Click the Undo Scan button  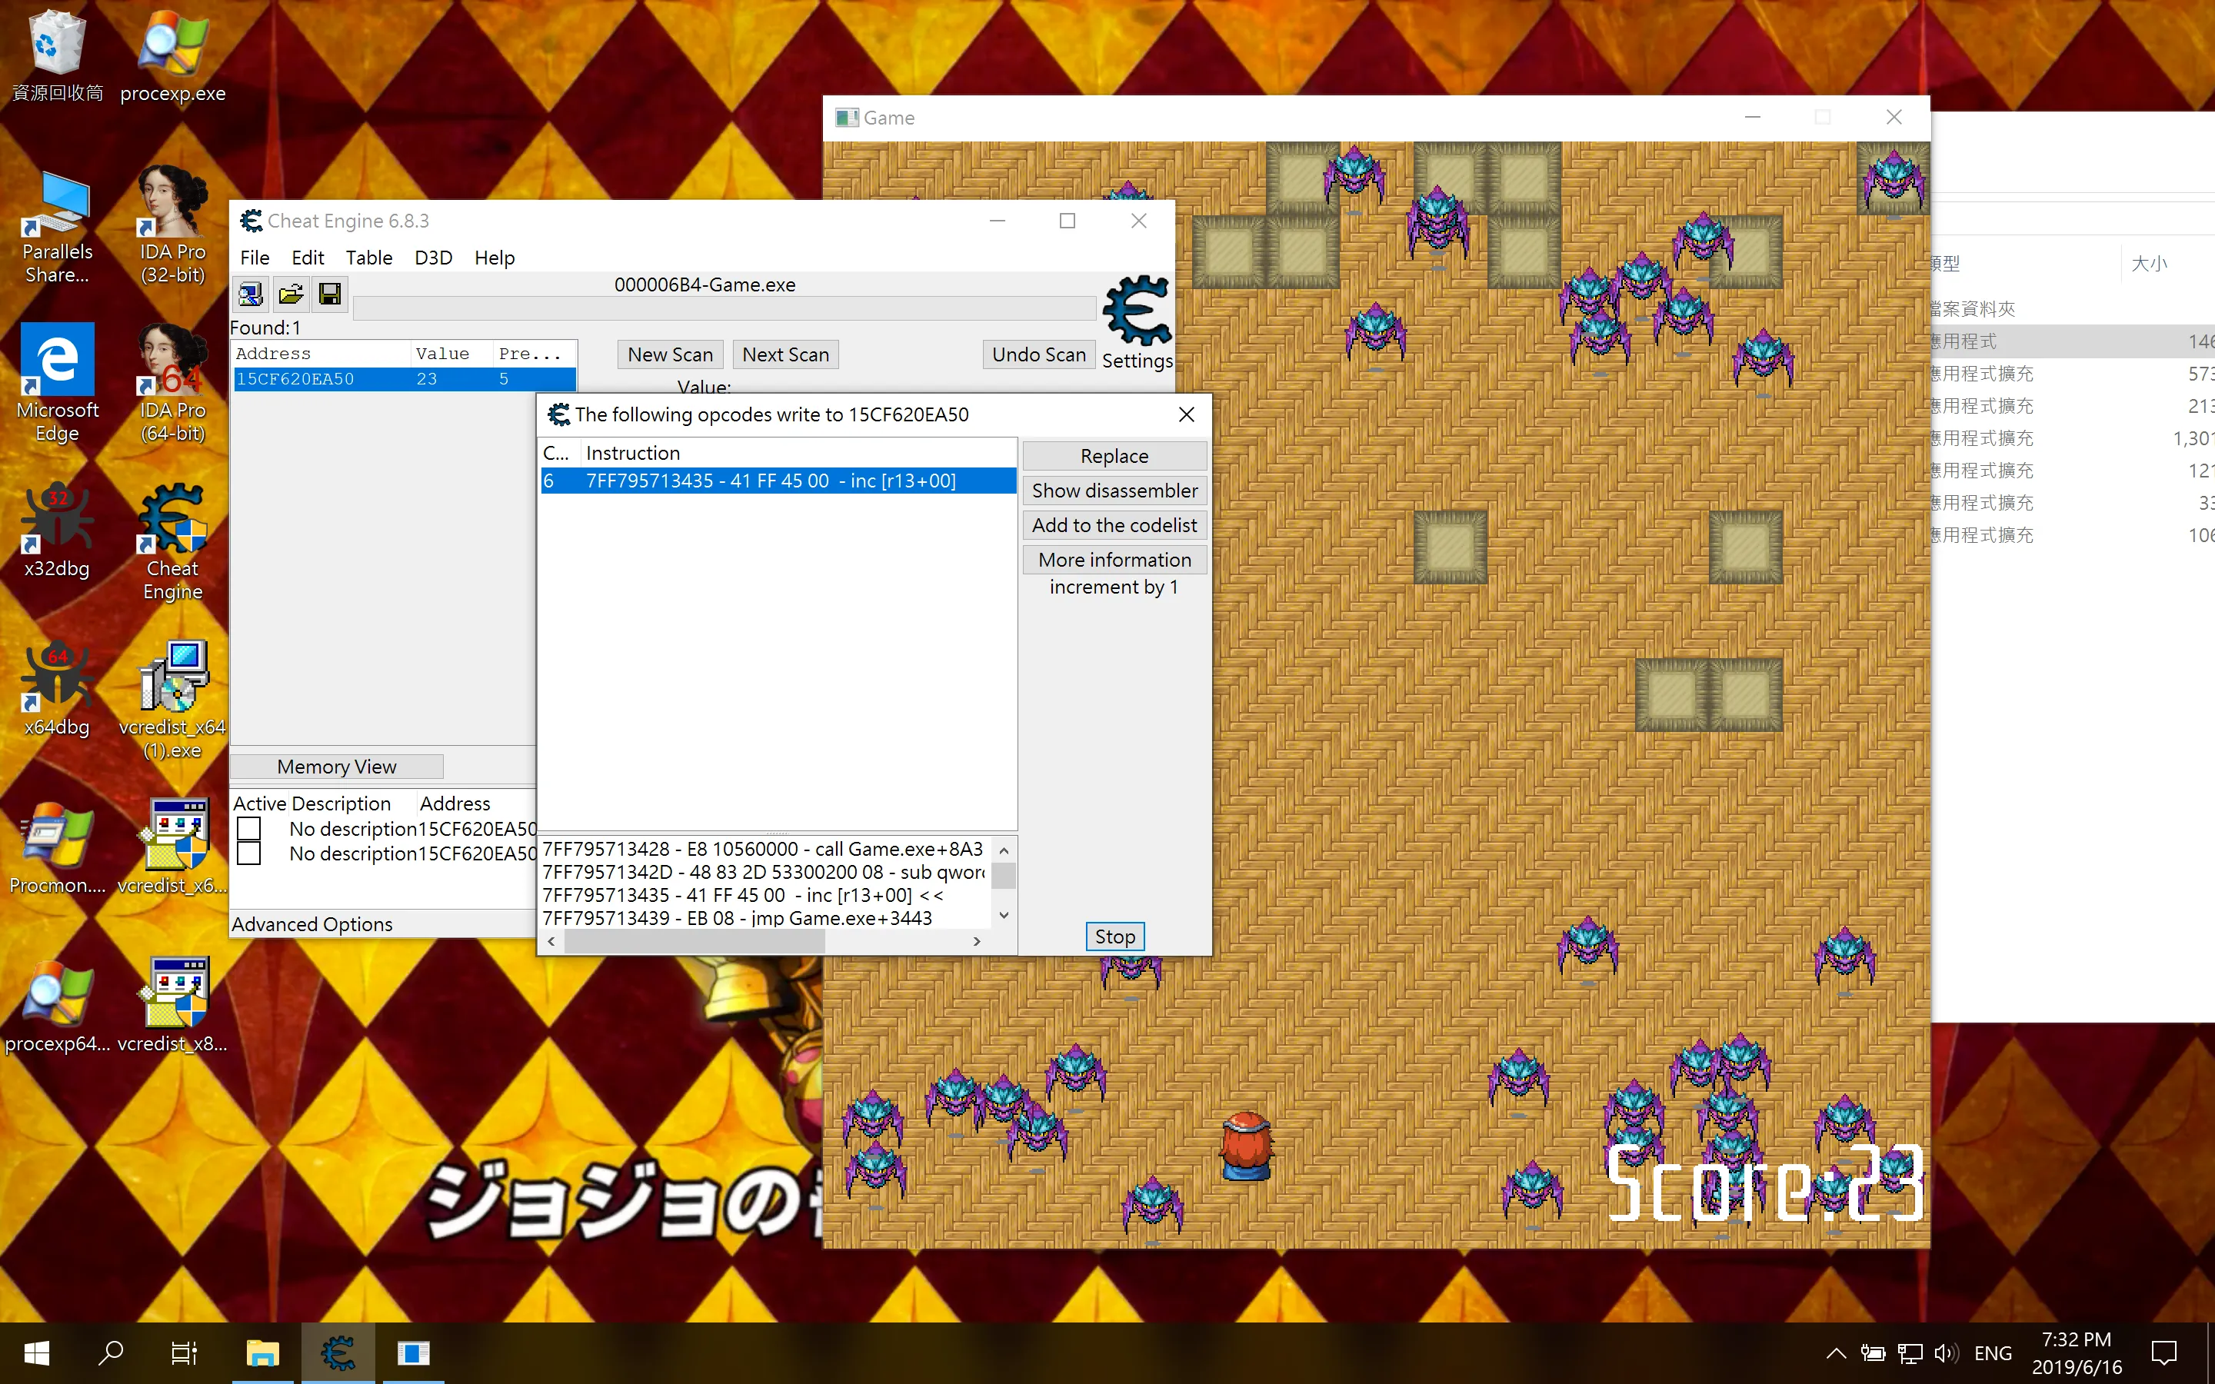[x=1039, y=354]
